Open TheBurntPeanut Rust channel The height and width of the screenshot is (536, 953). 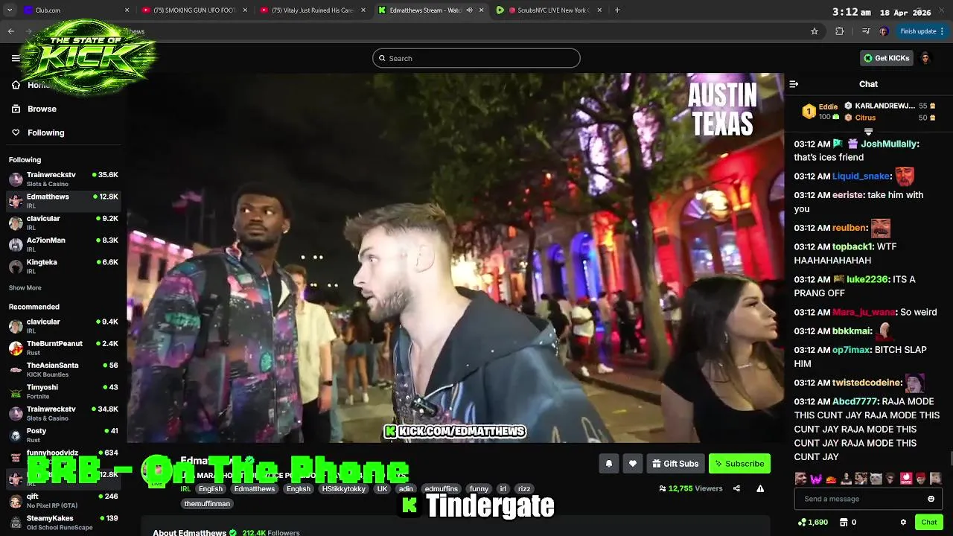[63, 348]
